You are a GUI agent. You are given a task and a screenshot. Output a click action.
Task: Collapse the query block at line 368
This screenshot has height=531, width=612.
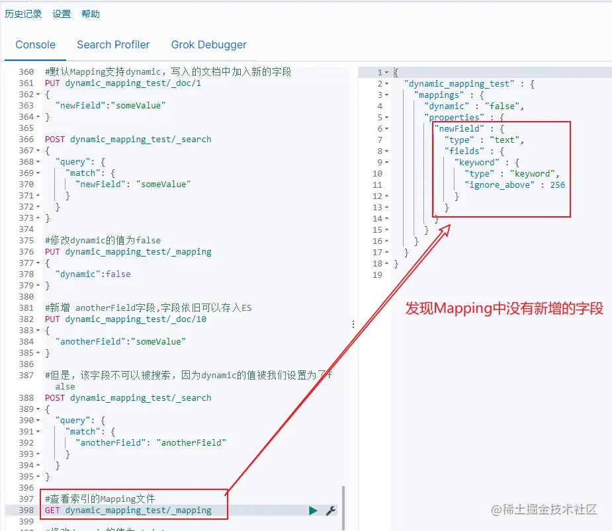pos(38,162)
